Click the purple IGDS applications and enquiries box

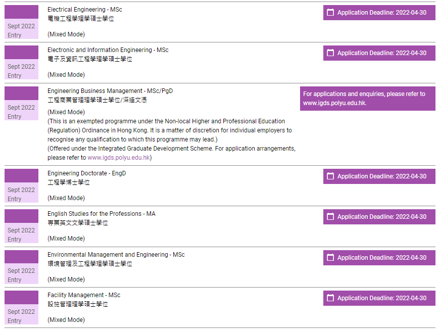coord(367,98)
